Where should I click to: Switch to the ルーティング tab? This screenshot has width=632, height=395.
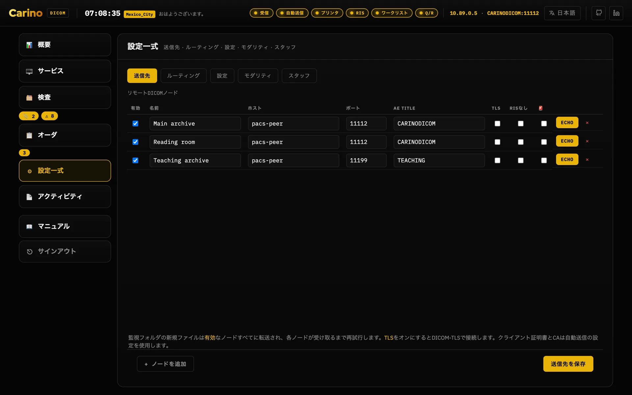point(183,76)
